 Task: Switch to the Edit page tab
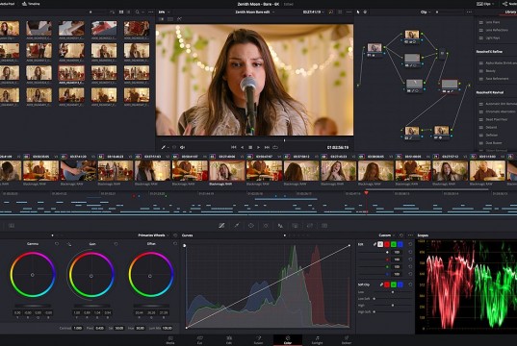pyautogui.click(x=229, y=340)
